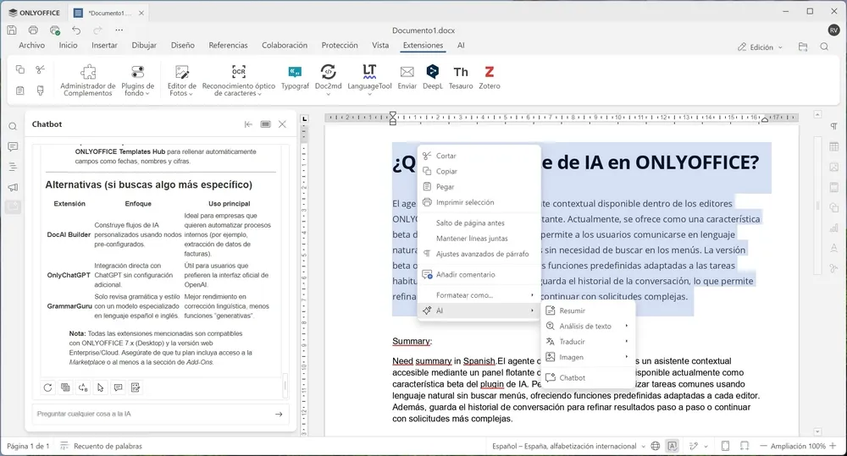Open the Tesauro thesaurus plugin
The image size is (847, 456).
click(461, 77)
